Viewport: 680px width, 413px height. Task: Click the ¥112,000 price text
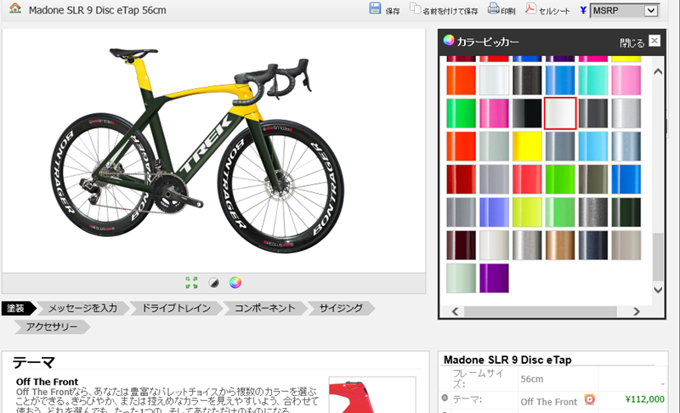tap(644, 399)
